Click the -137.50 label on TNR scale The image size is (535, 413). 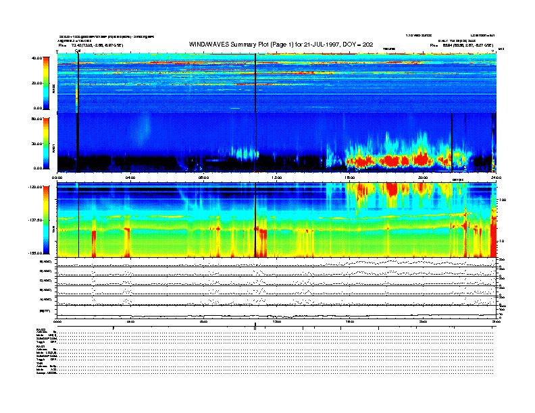click(35, 220)
